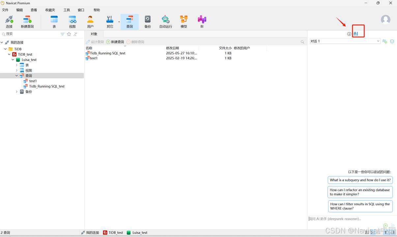The height and width of the screenshot is (237, 397).
Task: Click the star favorites icon in sidebar
Action: pyautogui.click(x=69, y=34)
